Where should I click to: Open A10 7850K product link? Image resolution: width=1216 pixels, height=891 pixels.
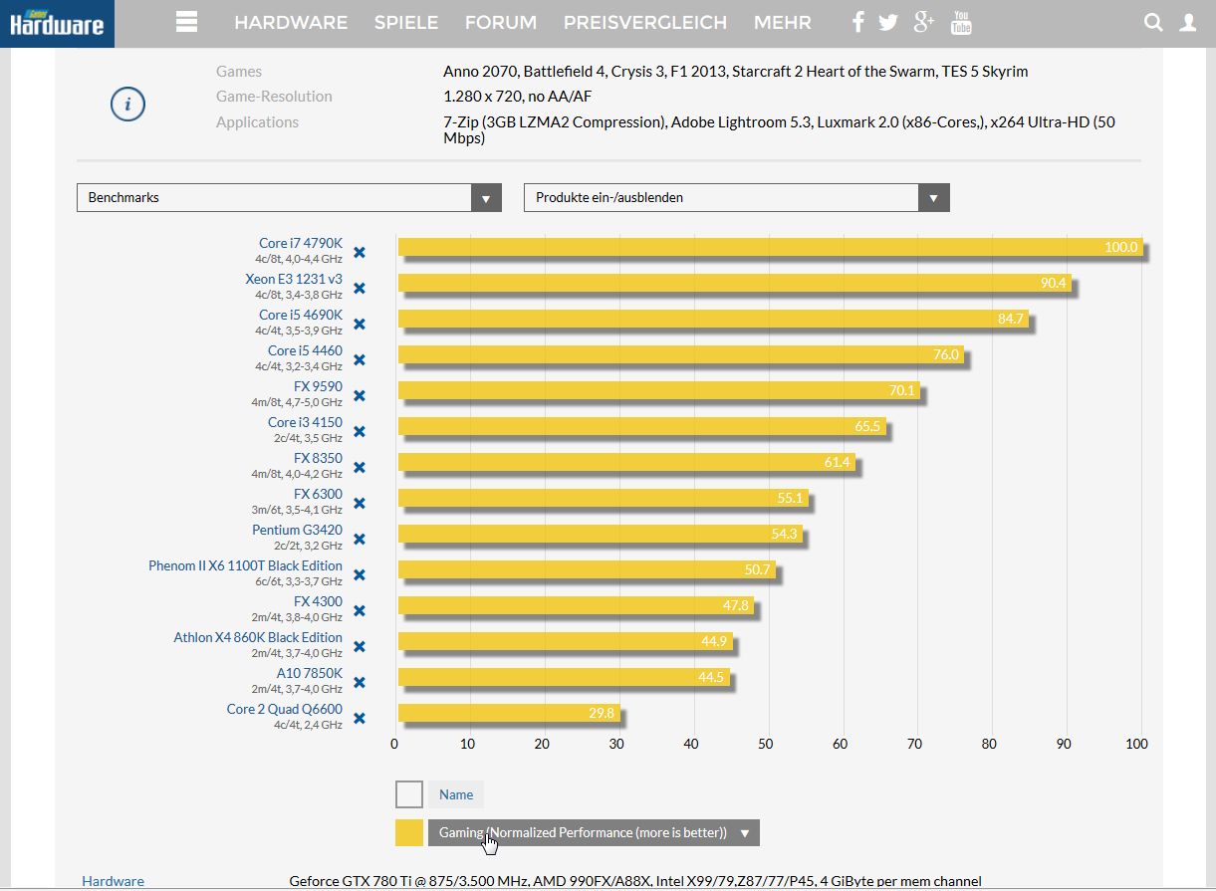(x=310, y=673)
